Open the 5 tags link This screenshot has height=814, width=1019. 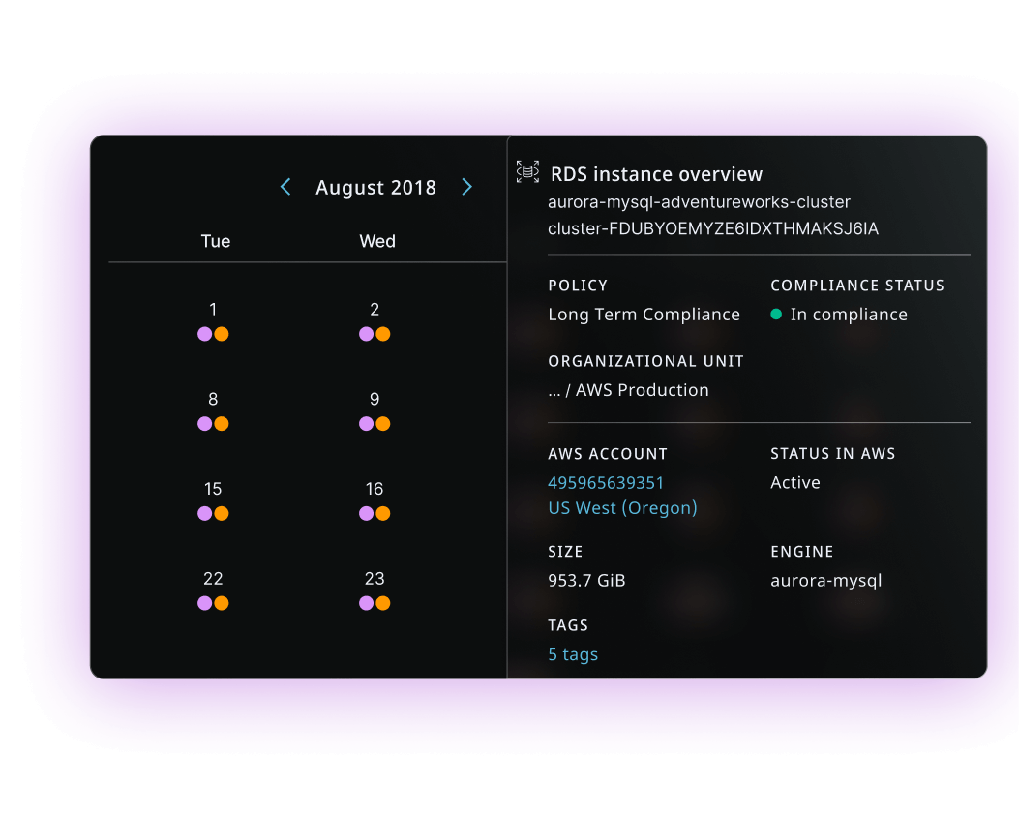(573, 654)
